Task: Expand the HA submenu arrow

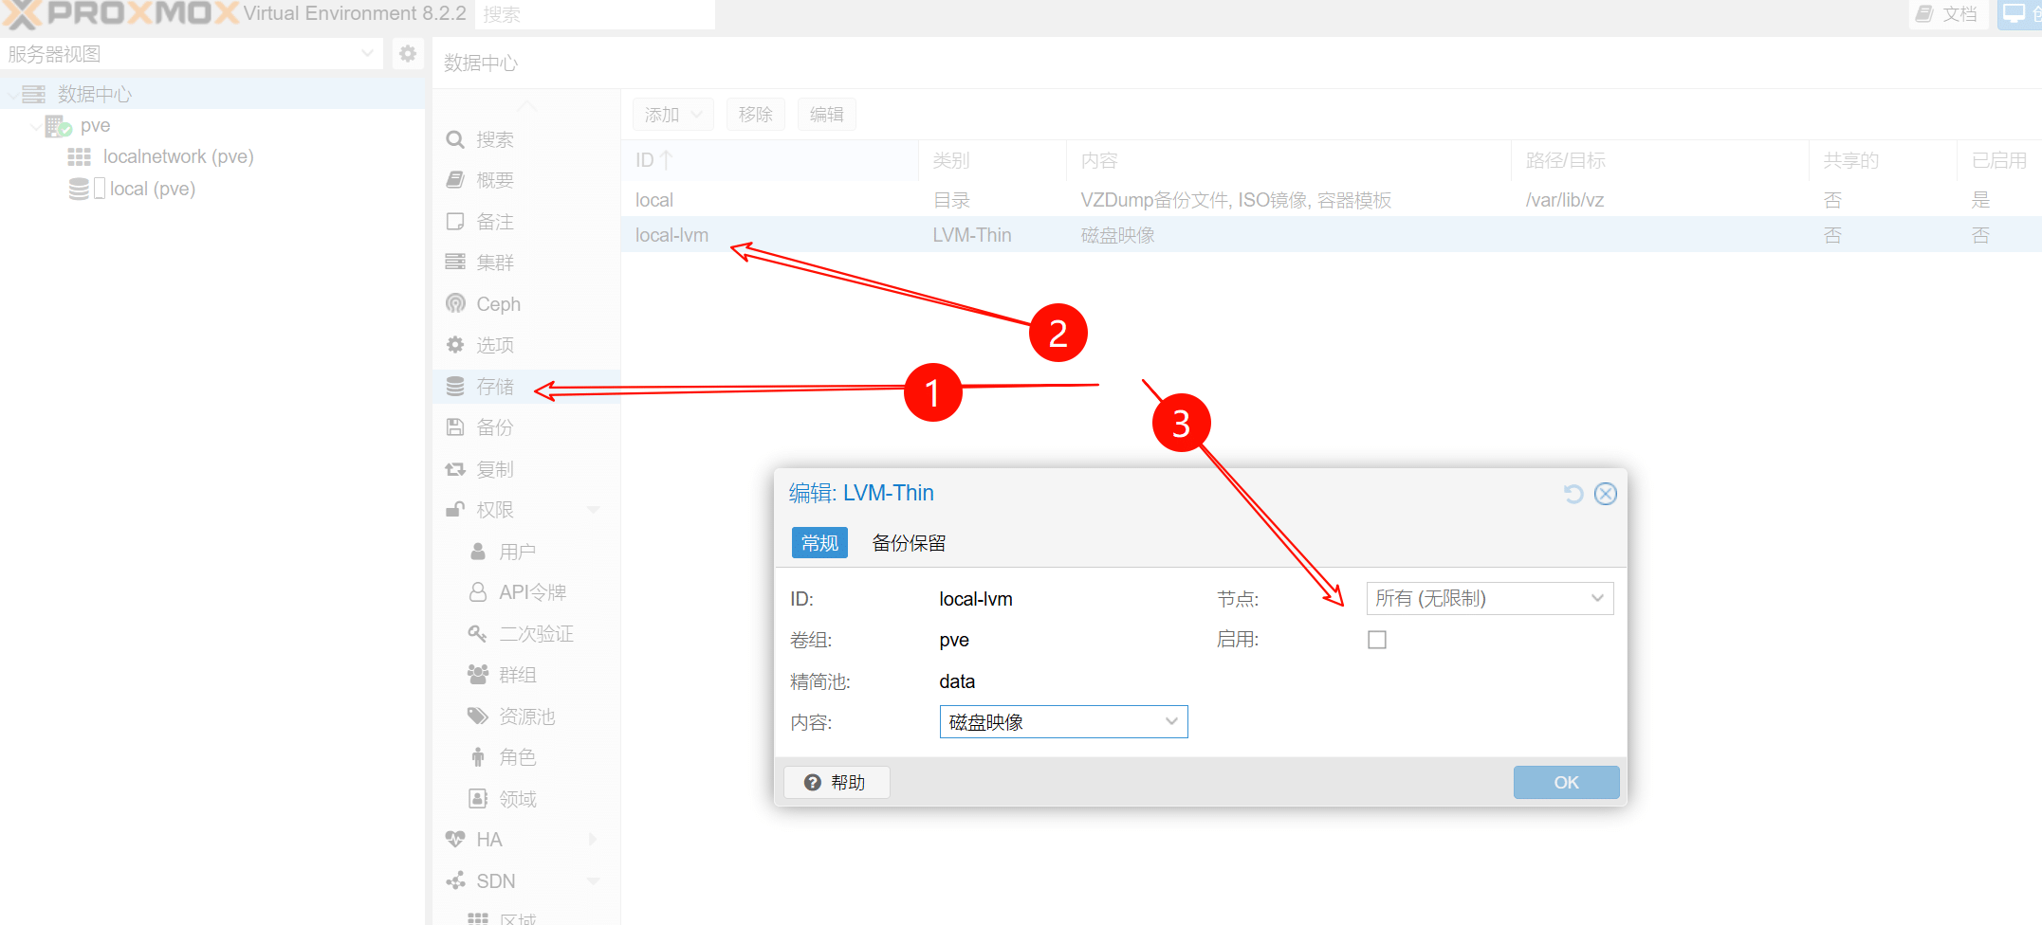Action: (x=594, y=840)
